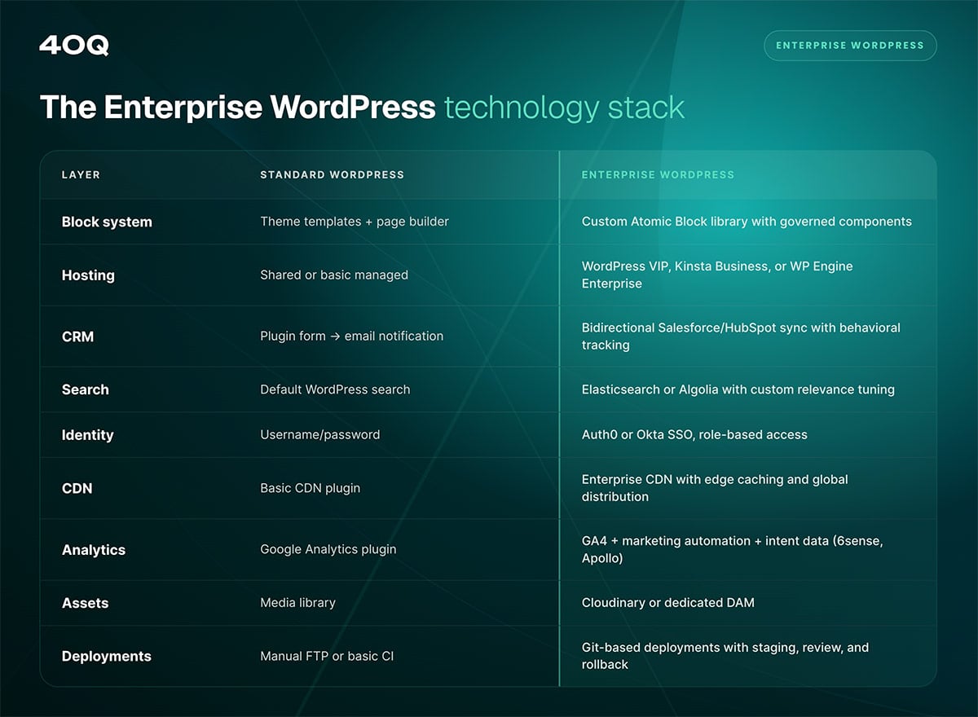
Task: Click the 'Identity' row label
Action: coord(87,435)
